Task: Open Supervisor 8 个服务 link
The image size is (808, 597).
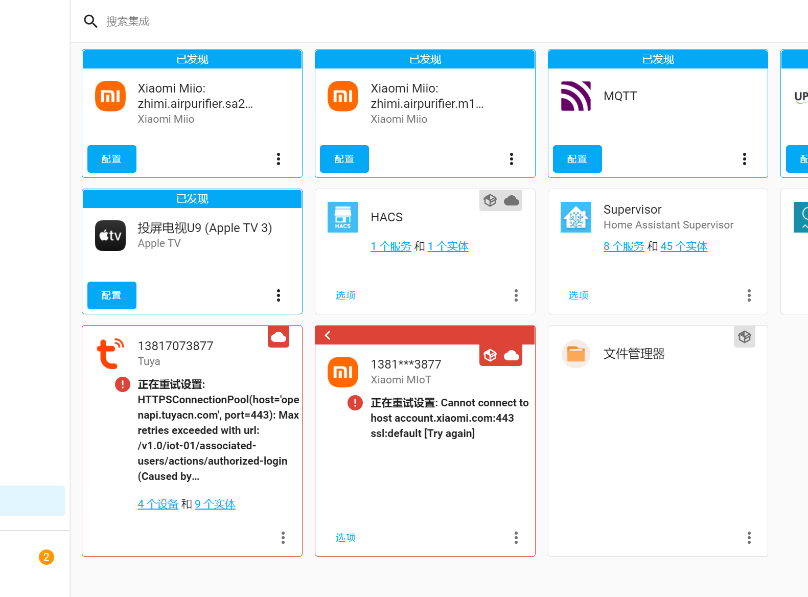Action: [x=624, y=246]
